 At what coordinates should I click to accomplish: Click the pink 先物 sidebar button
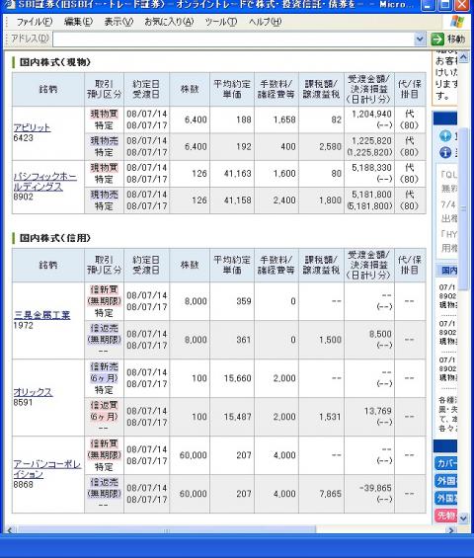[x=446, y=516]
